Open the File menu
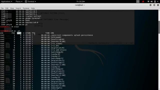Image resolution: width=160 pixels, height=90 pixels. point(2,8)
